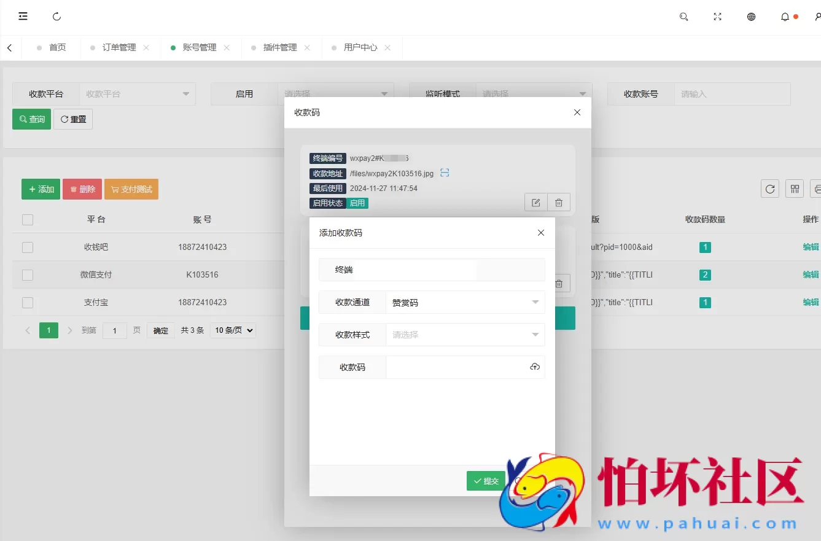Open the language globe icon

pos(751,17)
